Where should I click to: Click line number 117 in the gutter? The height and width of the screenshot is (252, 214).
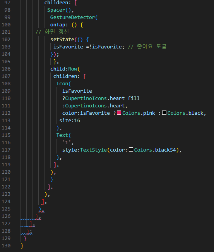pos(6,150)
